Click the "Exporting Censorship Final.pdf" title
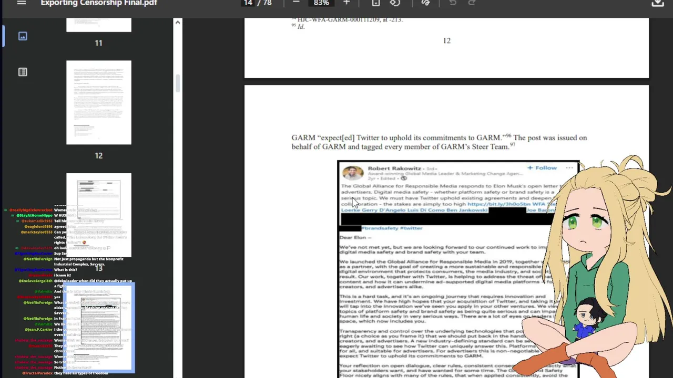The height and width of the screenshot is (378, 673). pos(99,3)
